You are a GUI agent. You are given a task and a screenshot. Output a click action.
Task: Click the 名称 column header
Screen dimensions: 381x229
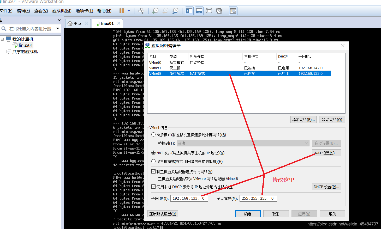tap(158, 57)
